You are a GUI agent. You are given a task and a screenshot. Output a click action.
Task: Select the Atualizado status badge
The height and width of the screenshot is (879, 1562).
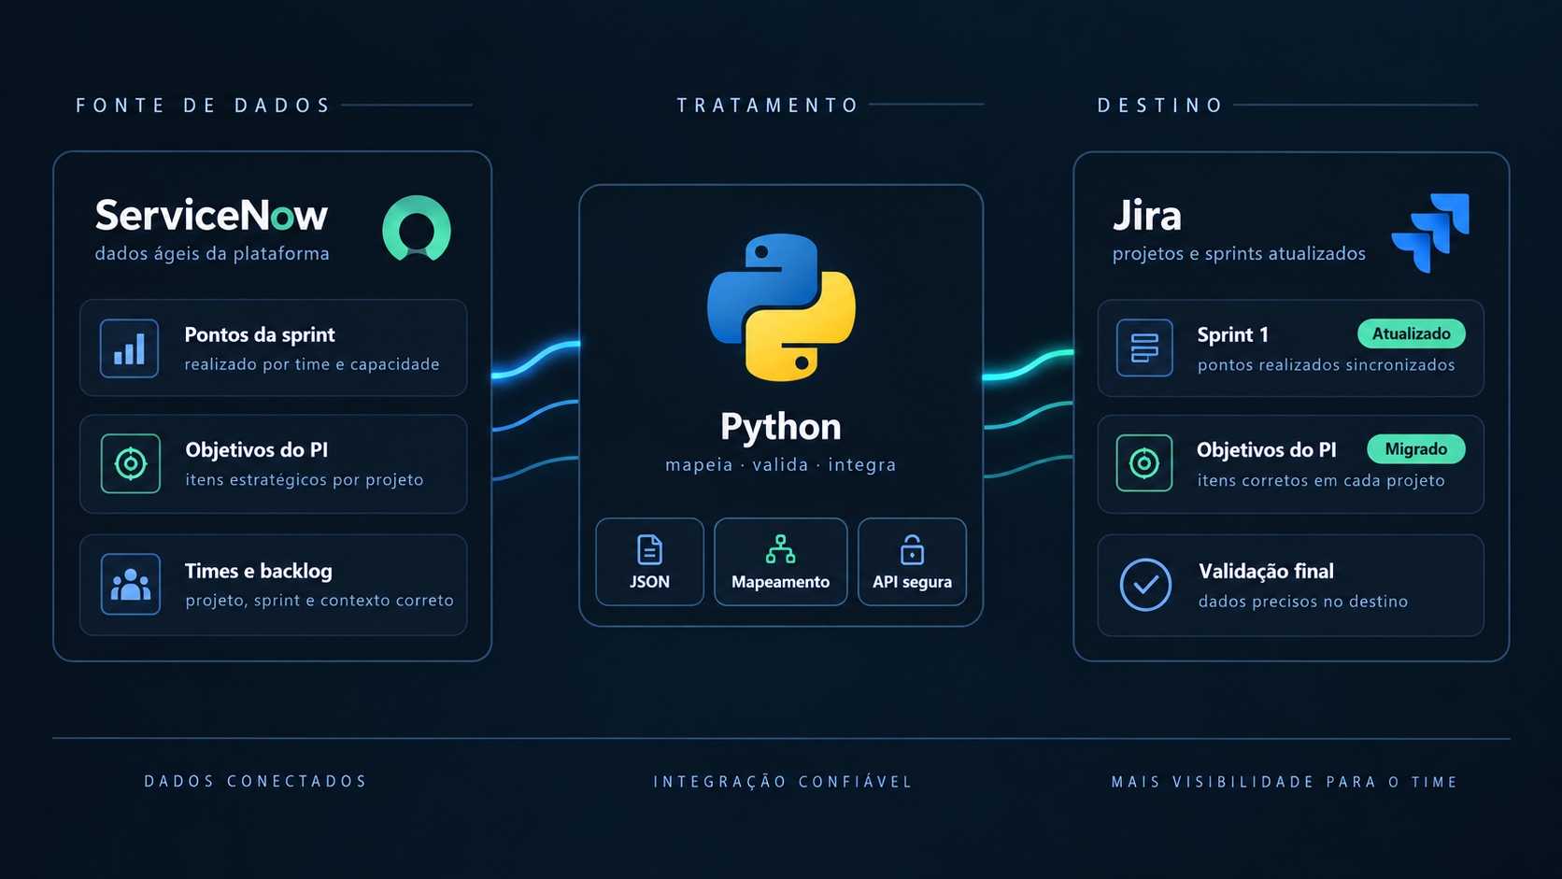[x=1412, y=333]
